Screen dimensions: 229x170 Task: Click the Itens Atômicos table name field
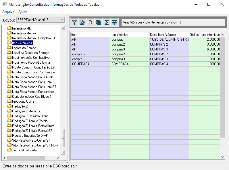coord(173,22)
